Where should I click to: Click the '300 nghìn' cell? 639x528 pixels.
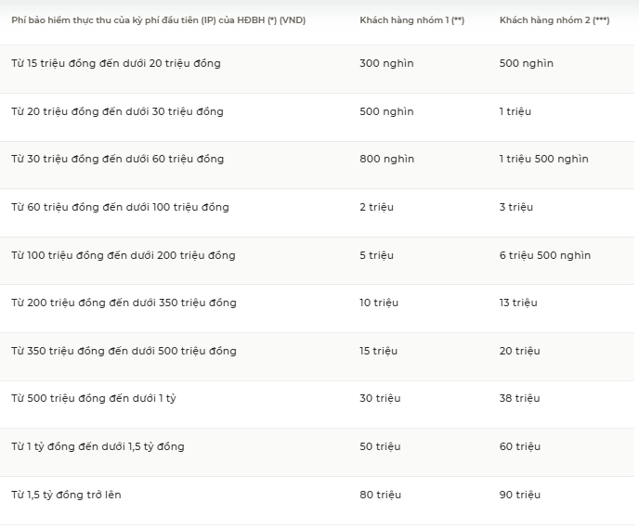tap(386, 63)
